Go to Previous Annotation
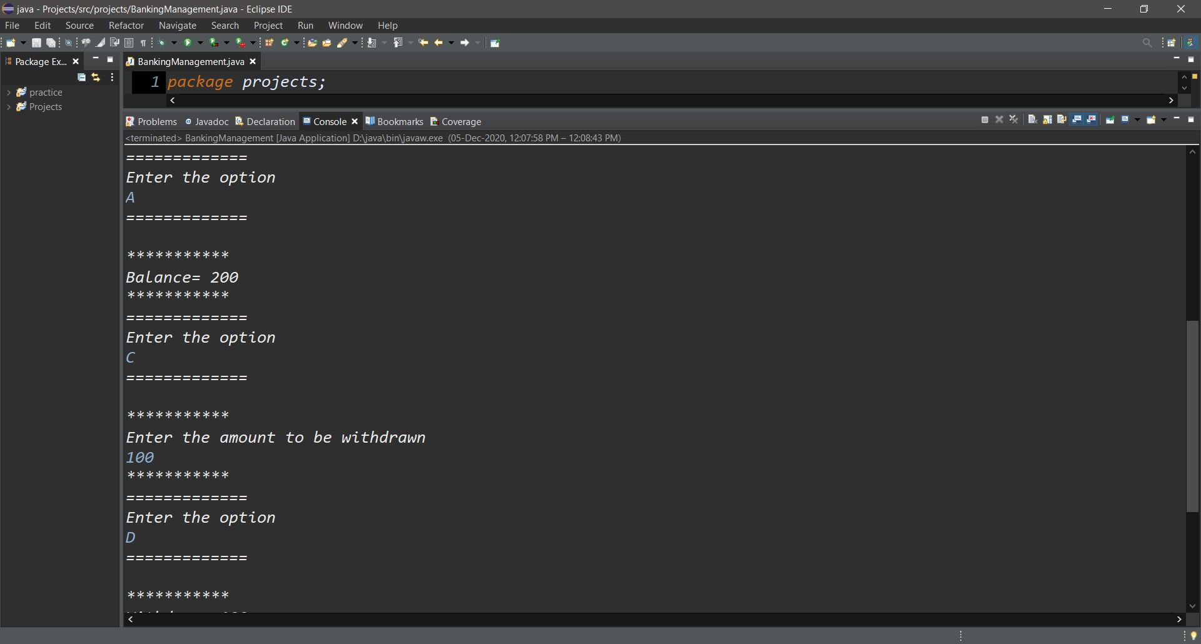Viewport: 1201px width, 644px height. pos(398,43)
